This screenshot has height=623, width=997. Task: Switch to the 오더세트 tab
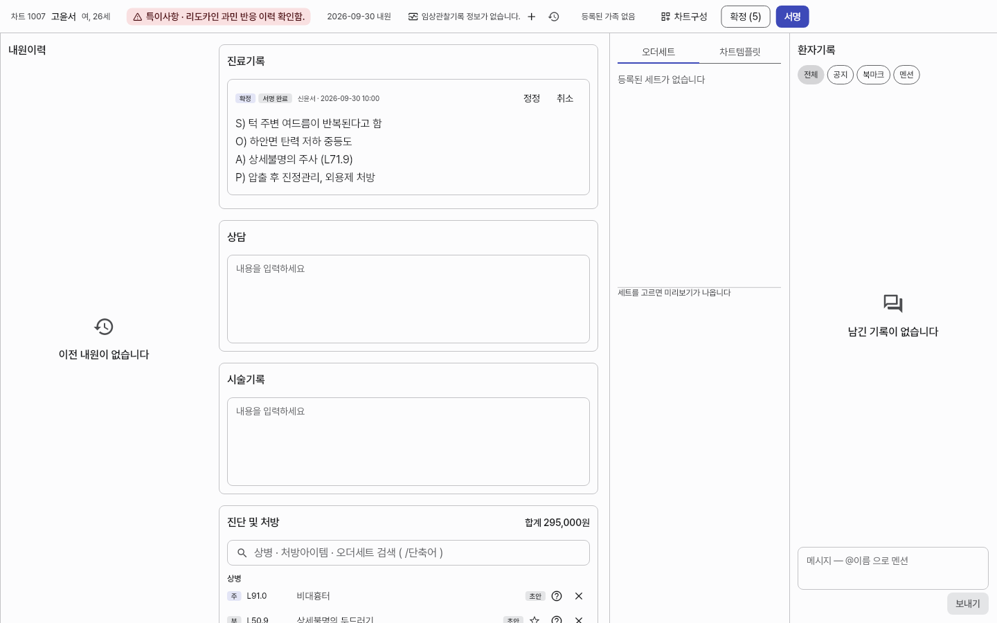(x=658, y=53)
